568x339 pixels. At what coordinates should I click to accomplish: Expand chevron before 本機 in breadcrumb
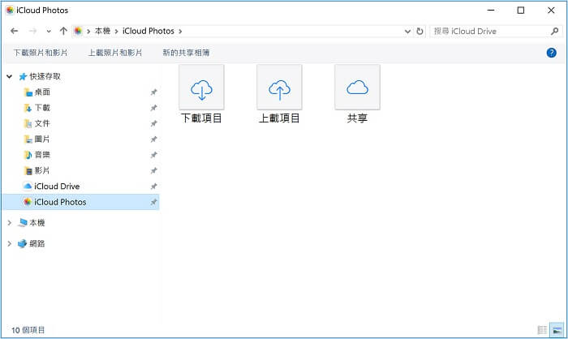(88, 32)
